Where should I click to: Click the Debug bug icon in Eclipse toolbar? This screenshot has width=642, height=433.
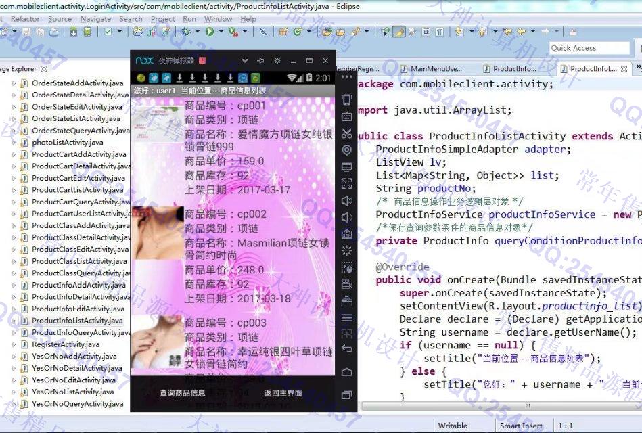pyautogui.click(x=186, y=32)
